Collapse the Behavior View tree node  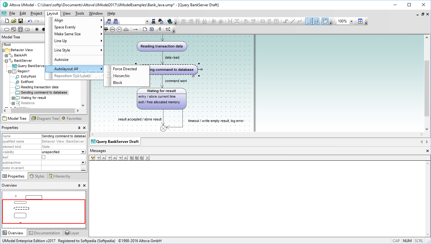click(3, 50)
